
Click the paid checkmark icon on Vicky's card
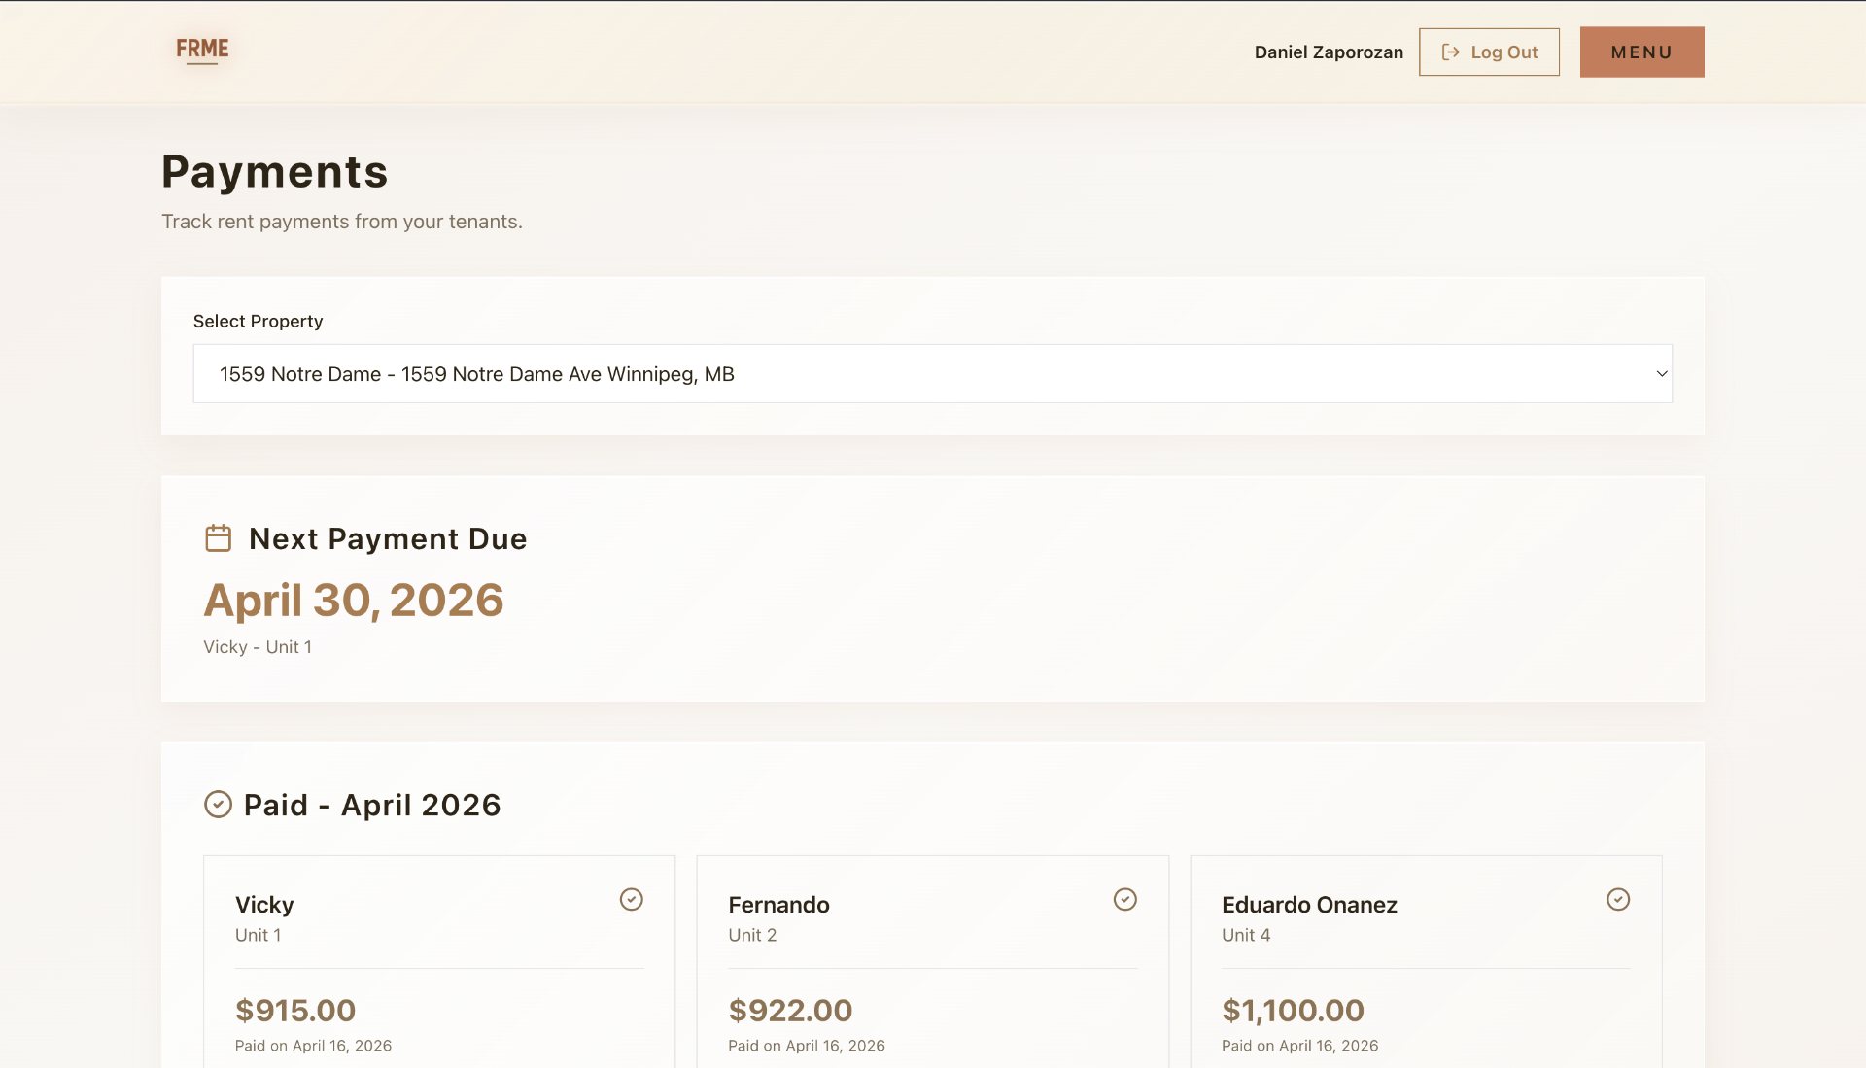632,899
